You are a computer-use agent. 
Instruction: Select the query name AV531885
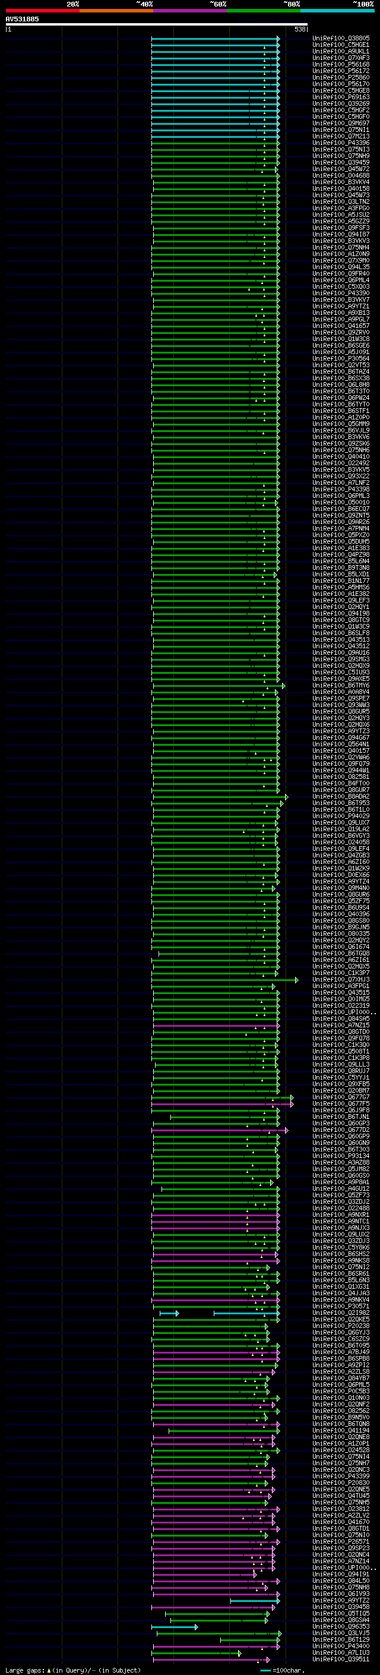(x=22, y=19)
